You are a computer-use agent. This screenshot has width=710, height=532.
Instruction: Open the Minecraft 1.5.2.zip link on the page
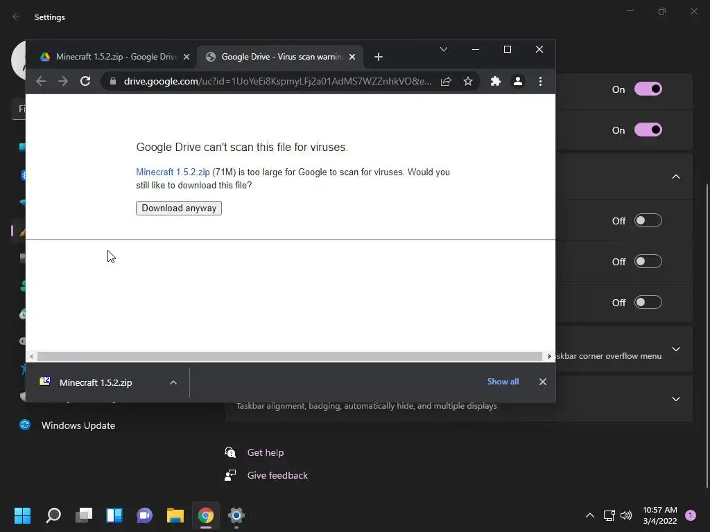point(173,172)
